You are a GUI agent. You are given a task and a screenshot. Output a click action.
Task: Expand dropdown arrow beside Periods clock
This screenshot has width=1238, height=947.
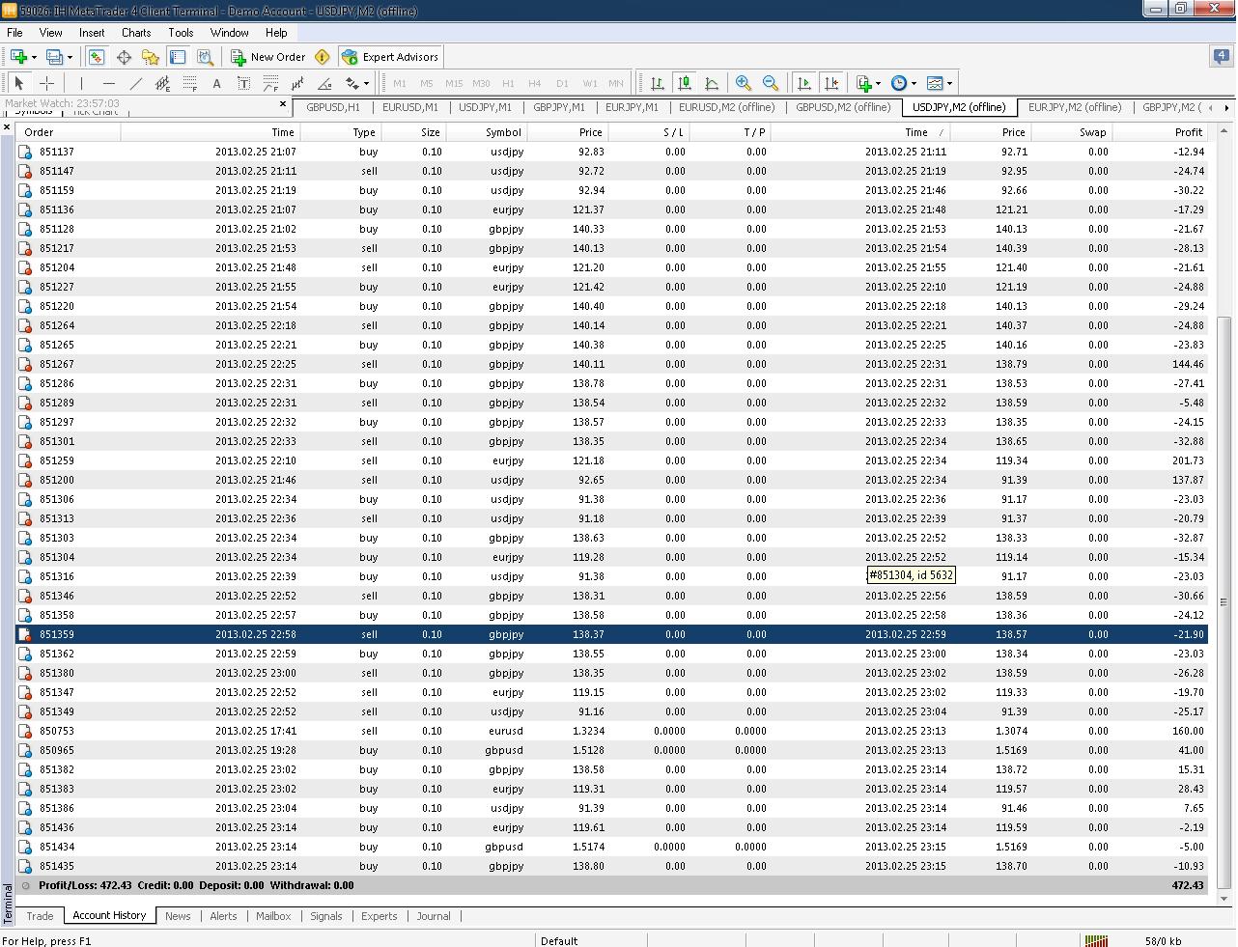pyautogui.click(x=914, y=83)
